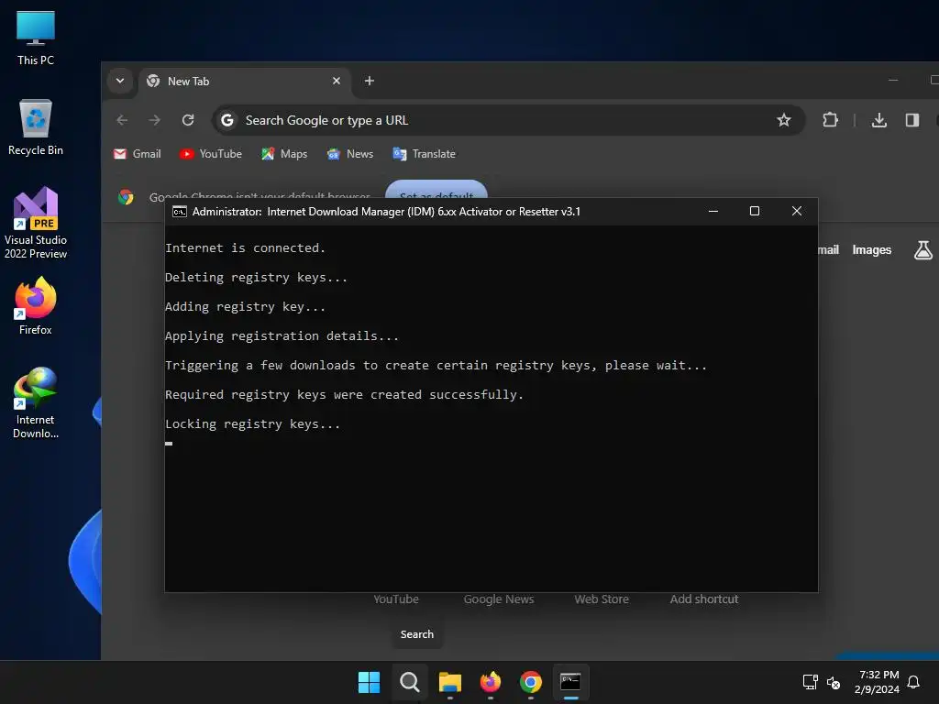The image size is (939, 704).
Task: Open Chrome tab search dropdown arrow
Action: point(120,81)
